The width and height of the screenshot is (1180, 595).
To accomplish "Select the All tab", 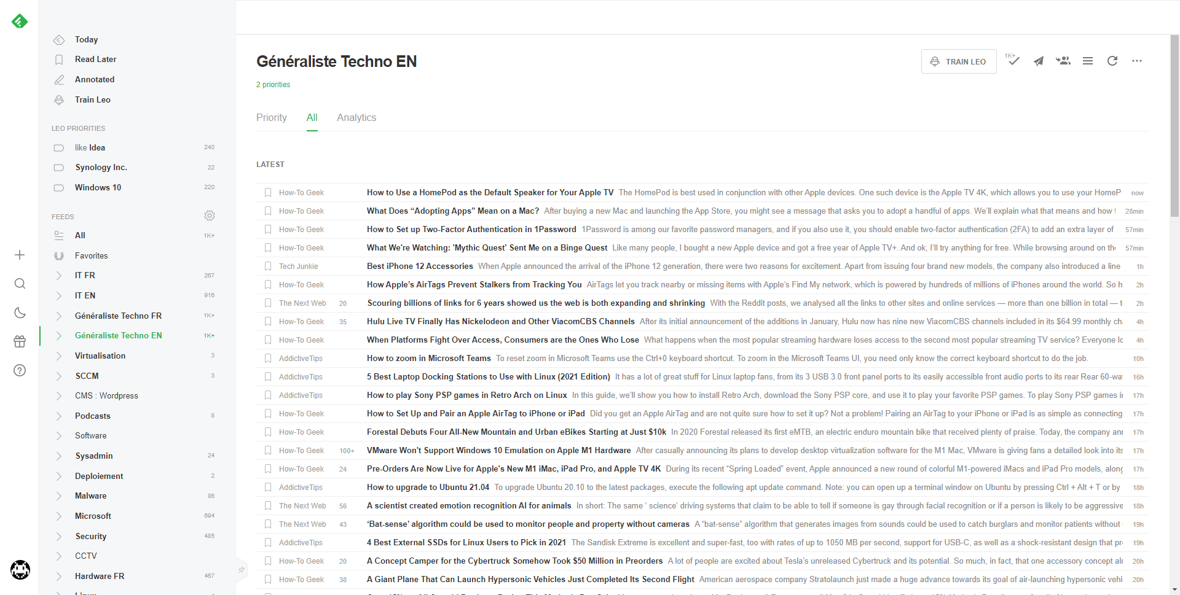I will pos(312,117).
